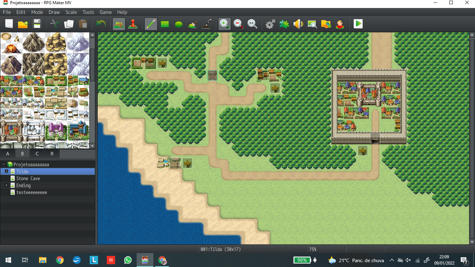475x267 pixels.
Task: Expand the Tilda map node
Action: click(x=6, y=171)
